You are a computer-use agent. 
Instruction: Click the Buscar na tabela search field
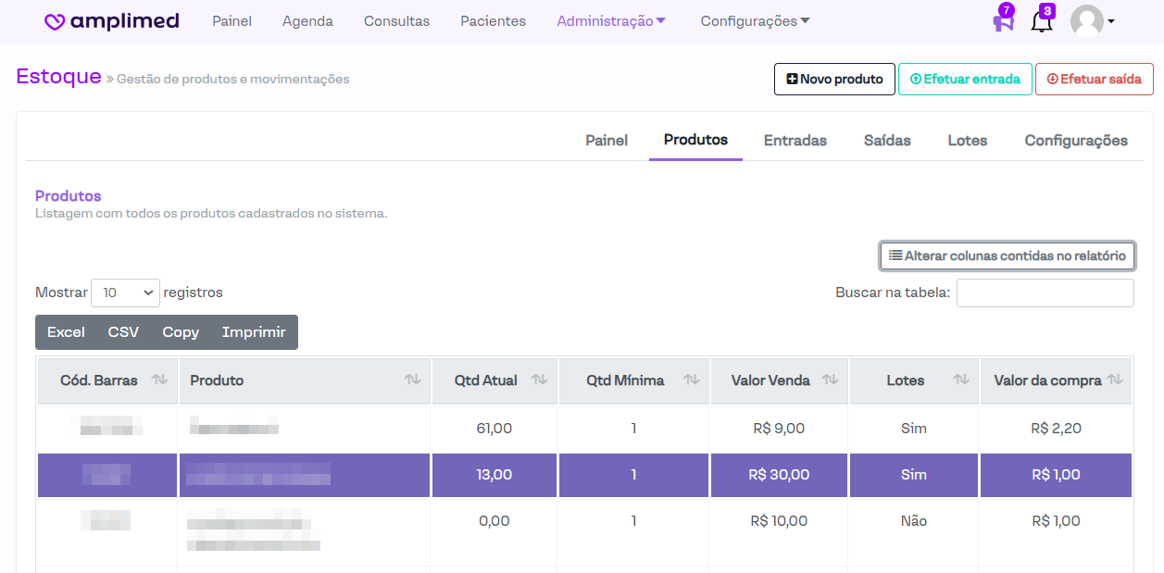(x=1045, y=293)
